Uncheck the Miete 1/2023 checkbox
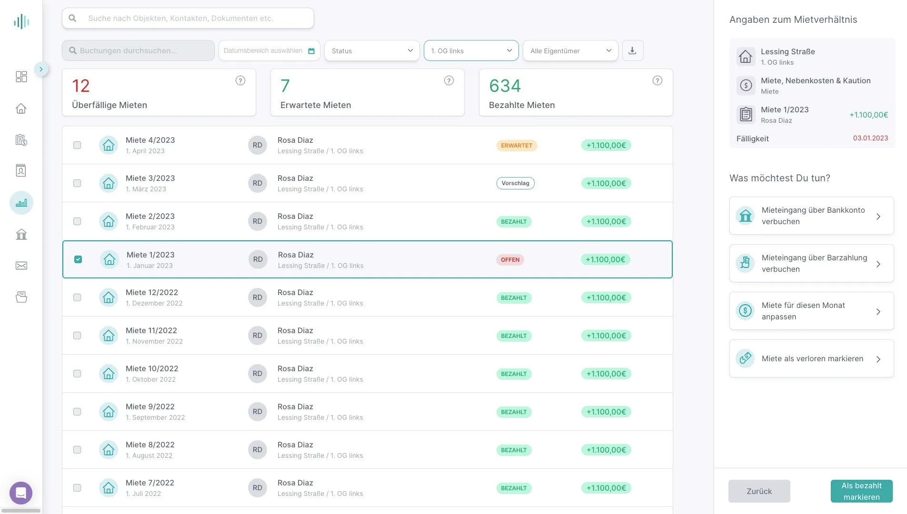Viewport: 907px width, 514px height. point(78,259)
